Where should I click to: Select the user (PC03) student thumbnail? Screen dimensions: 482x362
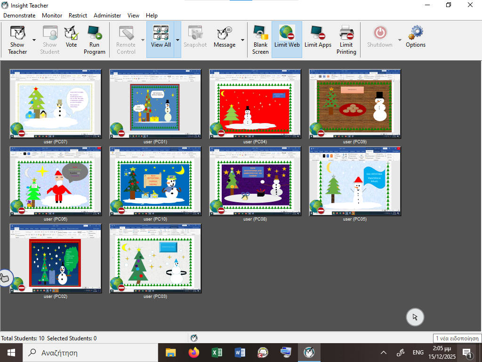(155, 258)
